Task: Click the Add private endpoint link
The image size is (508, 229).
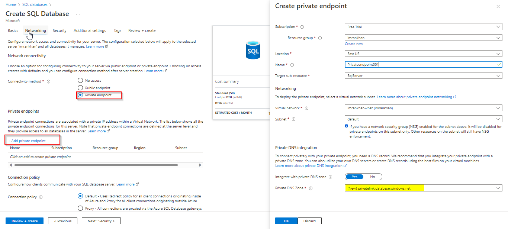Action: coord(27,141)
